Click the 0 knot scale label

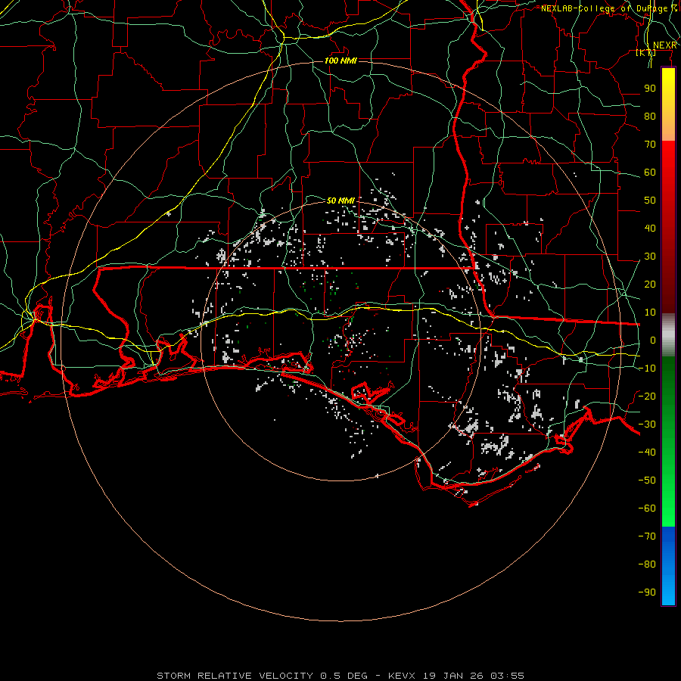[653, 340]
